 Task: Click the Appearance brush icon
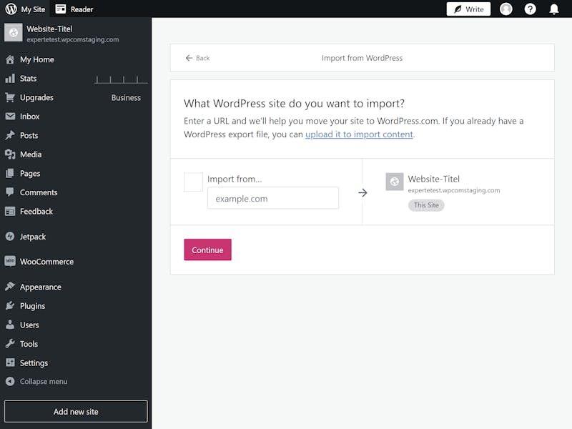tap(10, 287)
